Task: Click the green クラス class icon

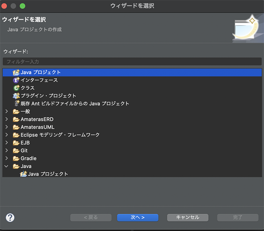Action: click(x=16, y=88)
